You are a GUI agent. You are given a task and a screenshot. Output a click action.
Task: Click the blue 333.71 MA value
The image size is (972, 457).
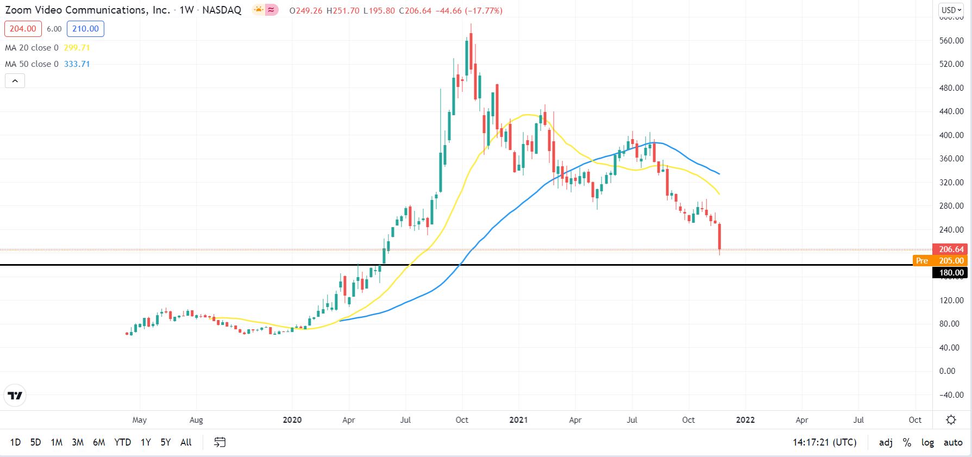click(77, 64)
